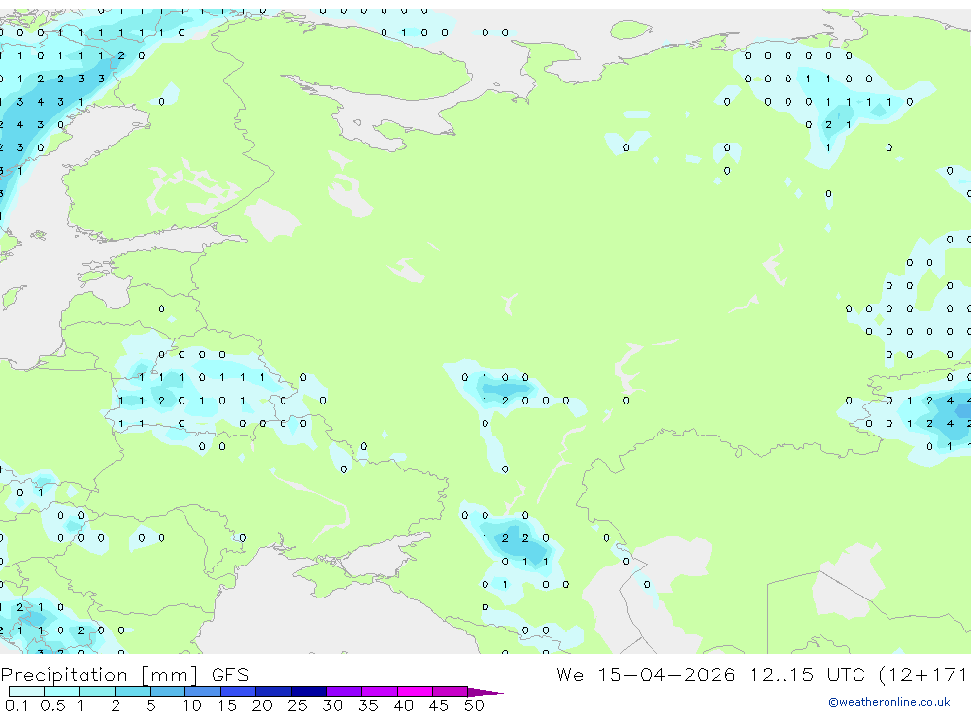This screenshot has height=711, width=971.
Task: Click the legend value "0.5"
Action: [52, 705]
